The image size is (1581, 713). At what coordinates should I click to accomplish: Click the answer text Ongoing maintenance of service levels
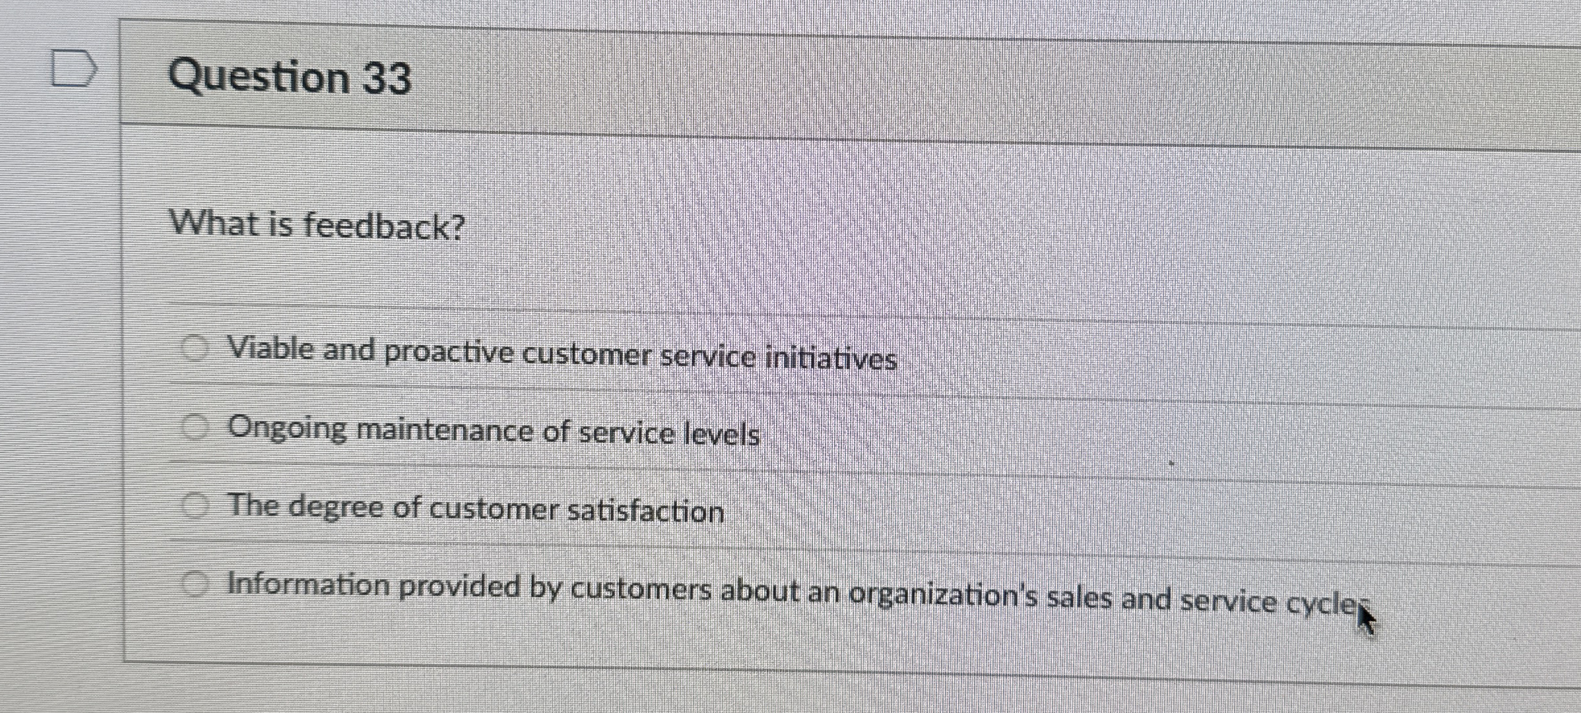point(494,432)
